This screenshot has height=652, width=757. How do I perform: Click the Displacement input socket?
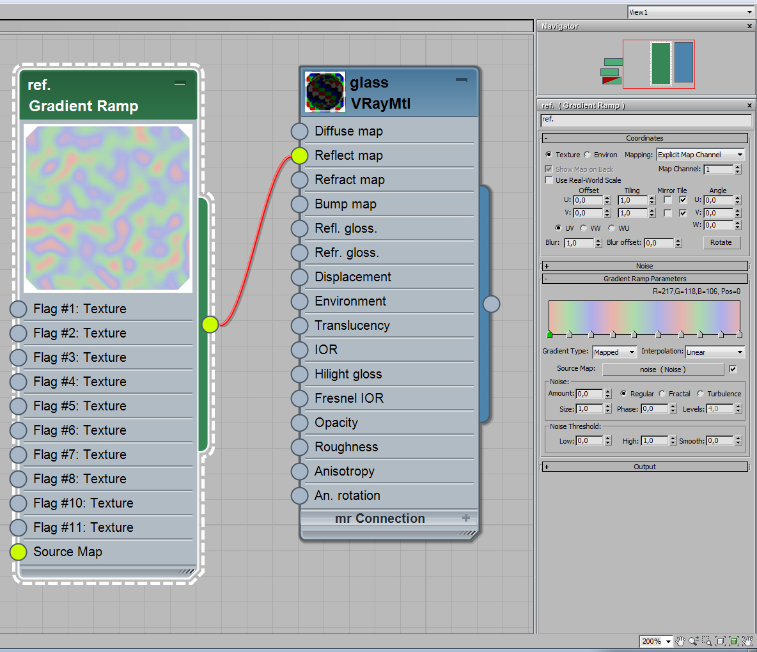(299, 277)
